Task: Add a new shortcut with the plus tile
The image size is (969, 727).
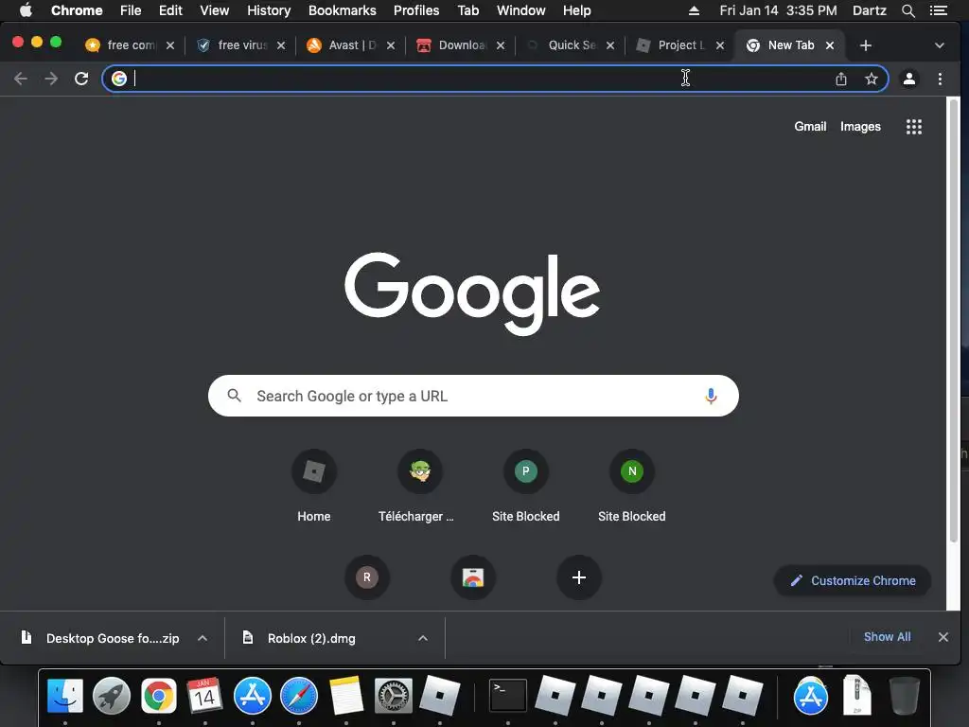Action: point(579,577)
